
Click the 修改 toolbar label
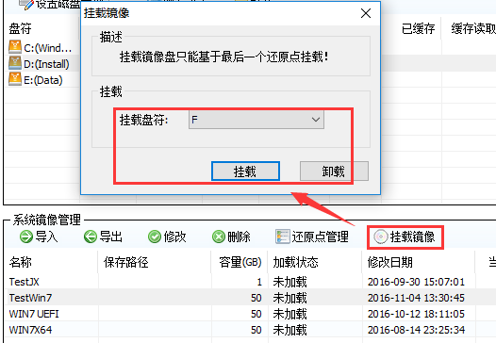click(175, 237)
